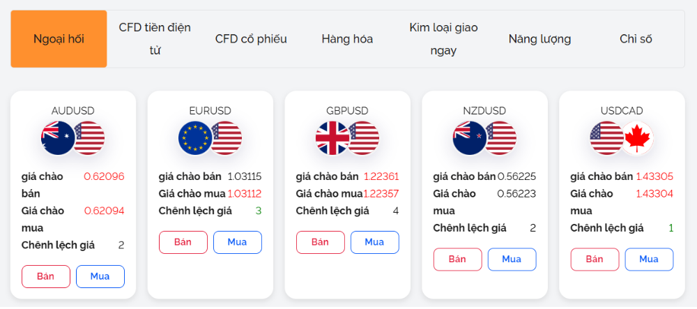Click the USDCAD flag pair icon

pyautogui.click(x=622, y=137)
